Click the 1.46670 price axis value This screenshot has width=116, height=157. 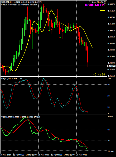point(111,4)
